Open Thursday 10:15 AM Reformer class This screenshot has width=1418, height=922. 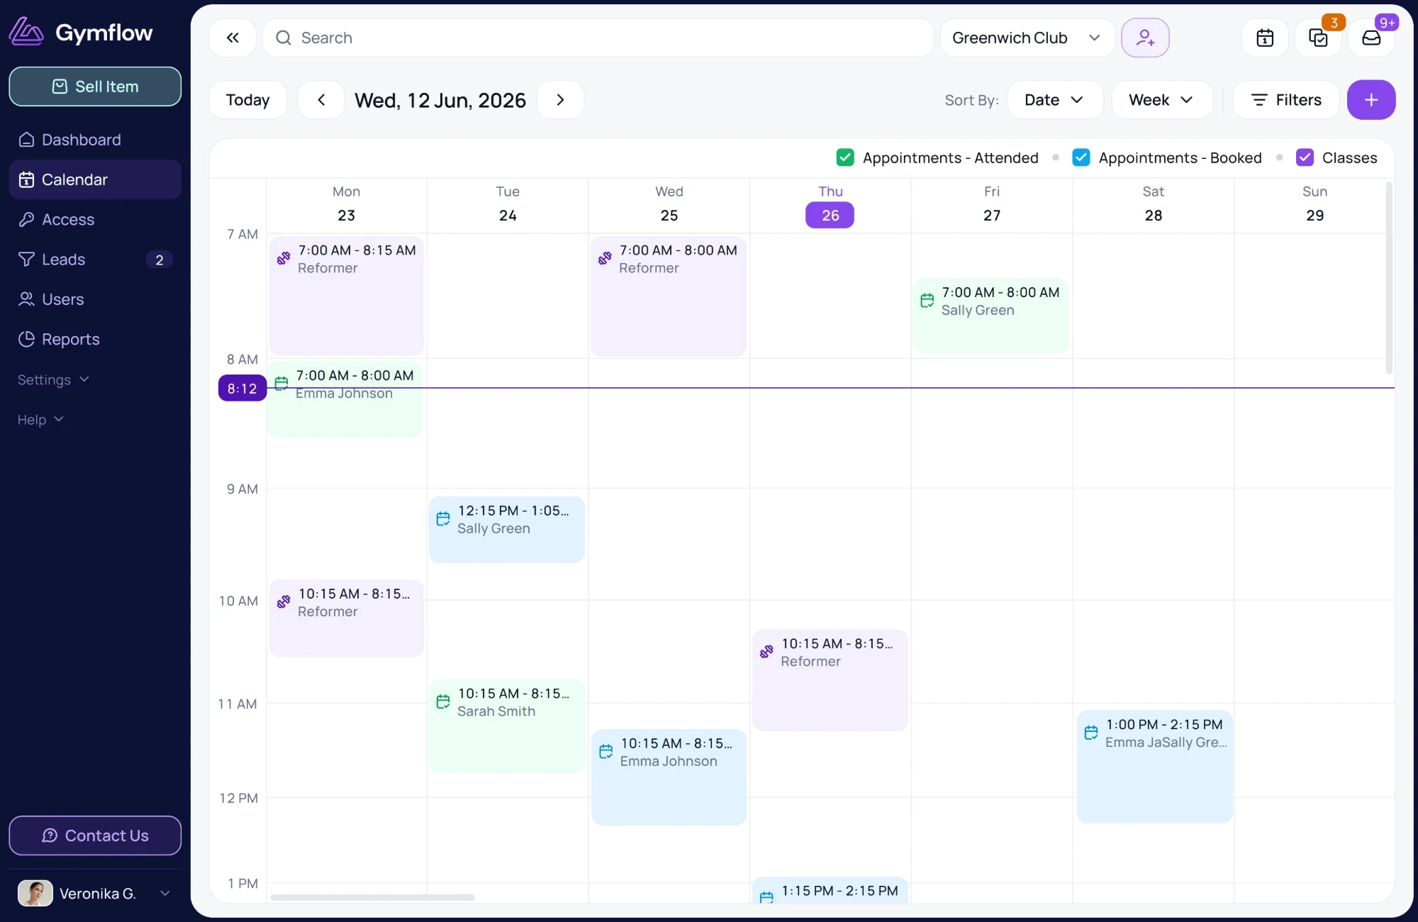[x=830, y=680]
